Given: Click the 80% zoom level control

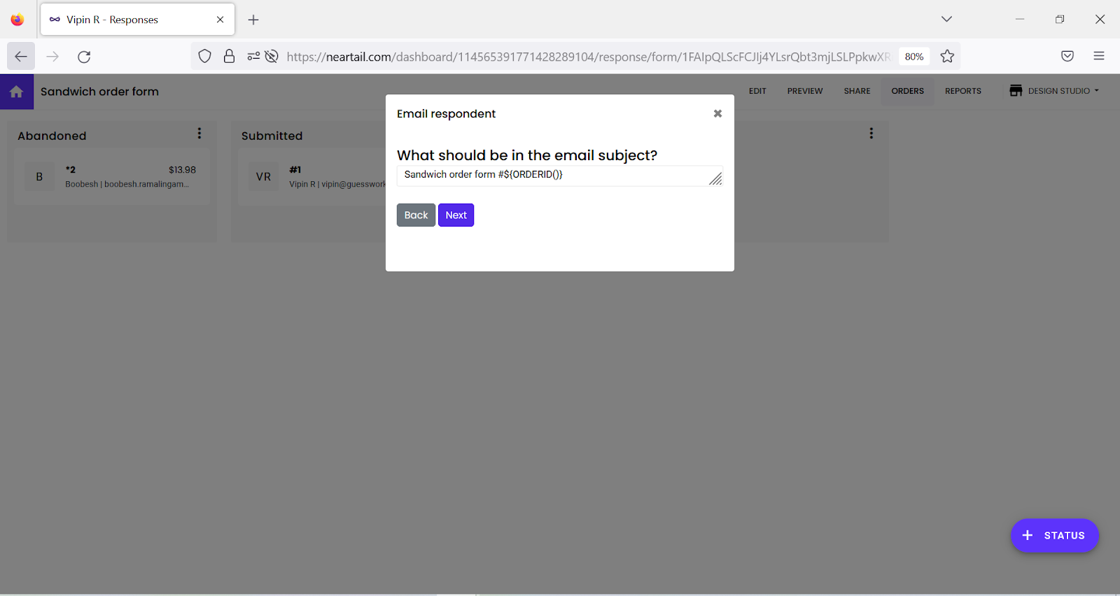Looking at the screenshot, I should 913,56.
